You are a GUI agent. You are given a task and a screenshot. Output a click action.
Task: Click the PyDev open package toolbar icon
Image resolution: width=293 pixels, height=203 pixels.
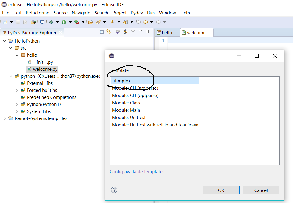click(33, 22)
